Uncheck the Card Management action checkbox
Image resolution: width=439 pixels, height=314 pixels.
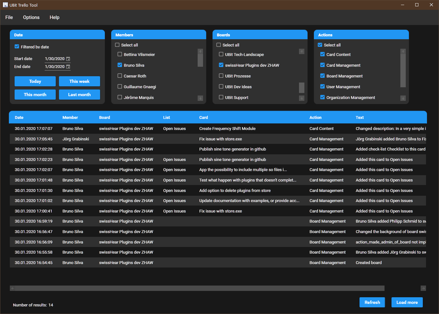coord(322,65)
